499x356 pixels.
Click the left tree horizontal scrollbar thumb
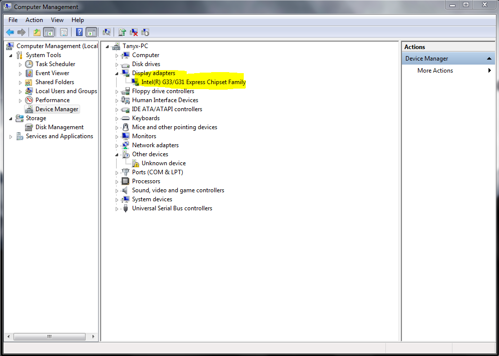coord(50,336)
